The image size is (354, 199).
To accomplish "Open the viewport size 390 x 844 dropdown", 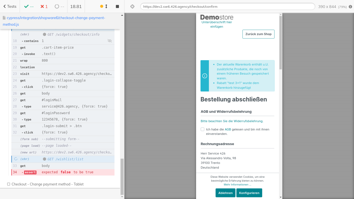I will pyautogui.click(x=332, y=7).
